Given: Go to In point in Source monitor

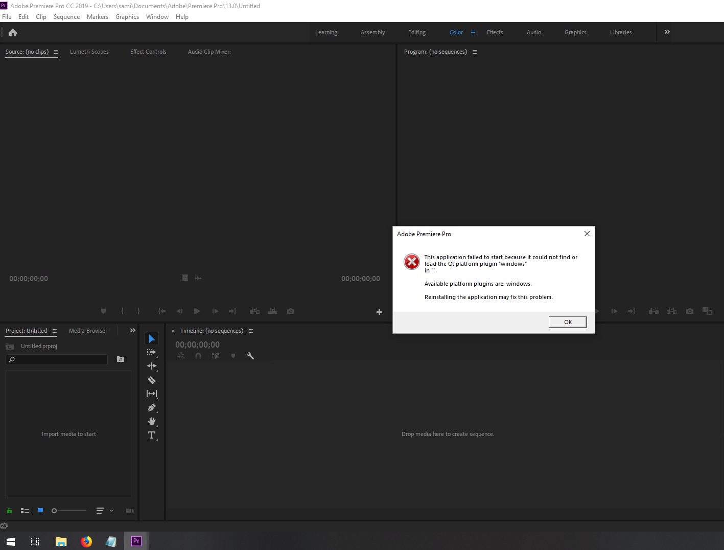Looking at the screenshot, I should (162, 311).
